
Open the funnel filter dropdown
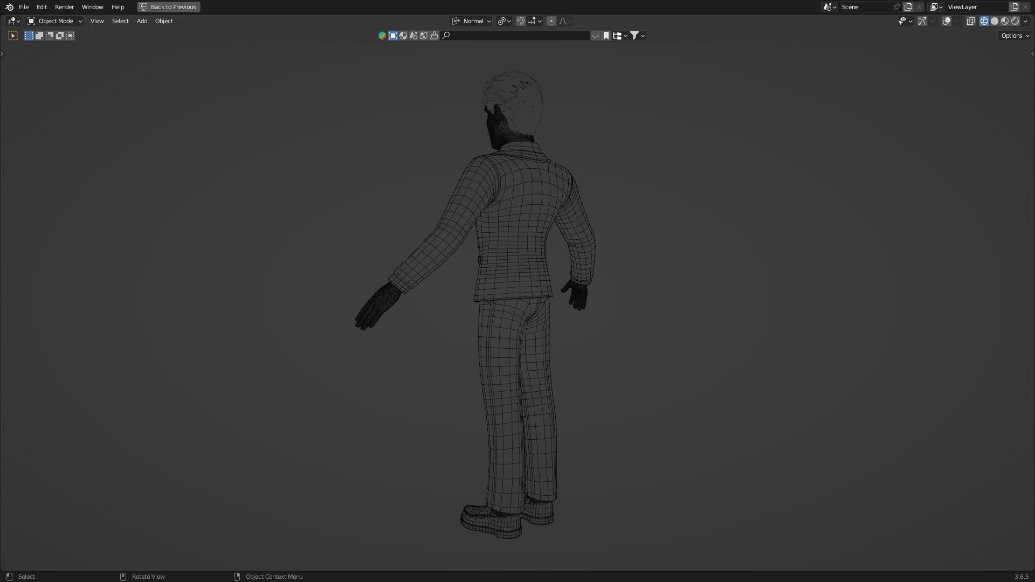637,36
